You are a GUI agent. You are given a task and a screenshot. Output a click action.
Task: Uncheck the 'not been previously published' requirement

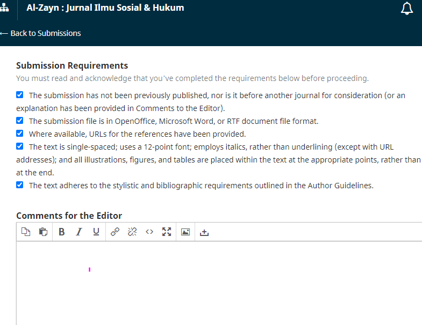coord(20,95)
